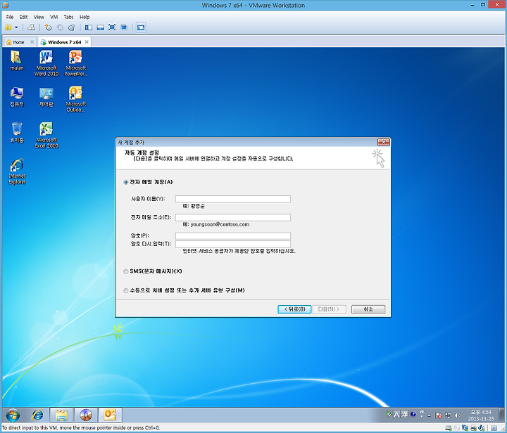Enter full screen mode via toolbar icon

coord(112,27)
